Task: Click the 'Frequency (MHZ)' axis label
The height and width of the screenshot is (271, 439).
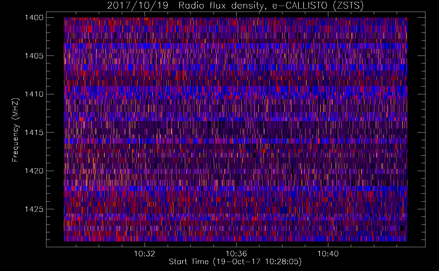Action: (15, 130)
